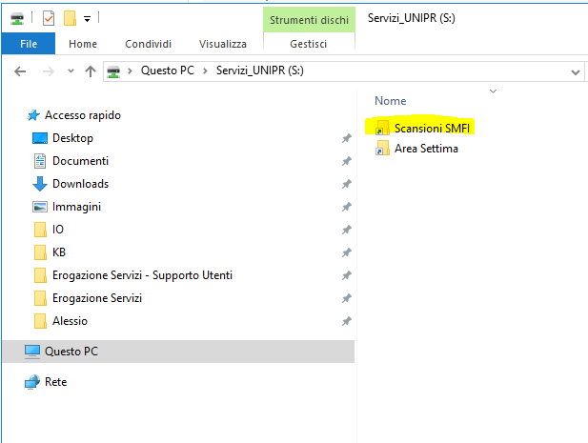The height and width of the screenshot is (443, 588).
Task: Click the pin icon beside Immagini
Action: (346, 207)
